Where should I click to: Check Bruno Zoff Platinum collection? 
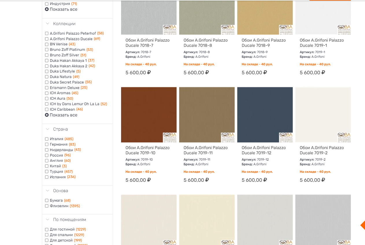pyautogui.click(x=47, y=50)
